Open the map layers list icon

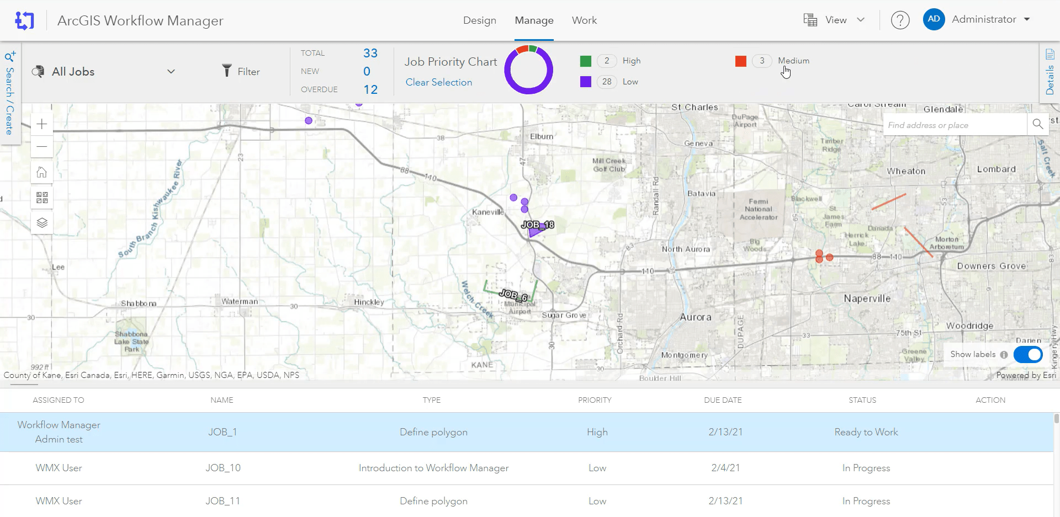42,223
